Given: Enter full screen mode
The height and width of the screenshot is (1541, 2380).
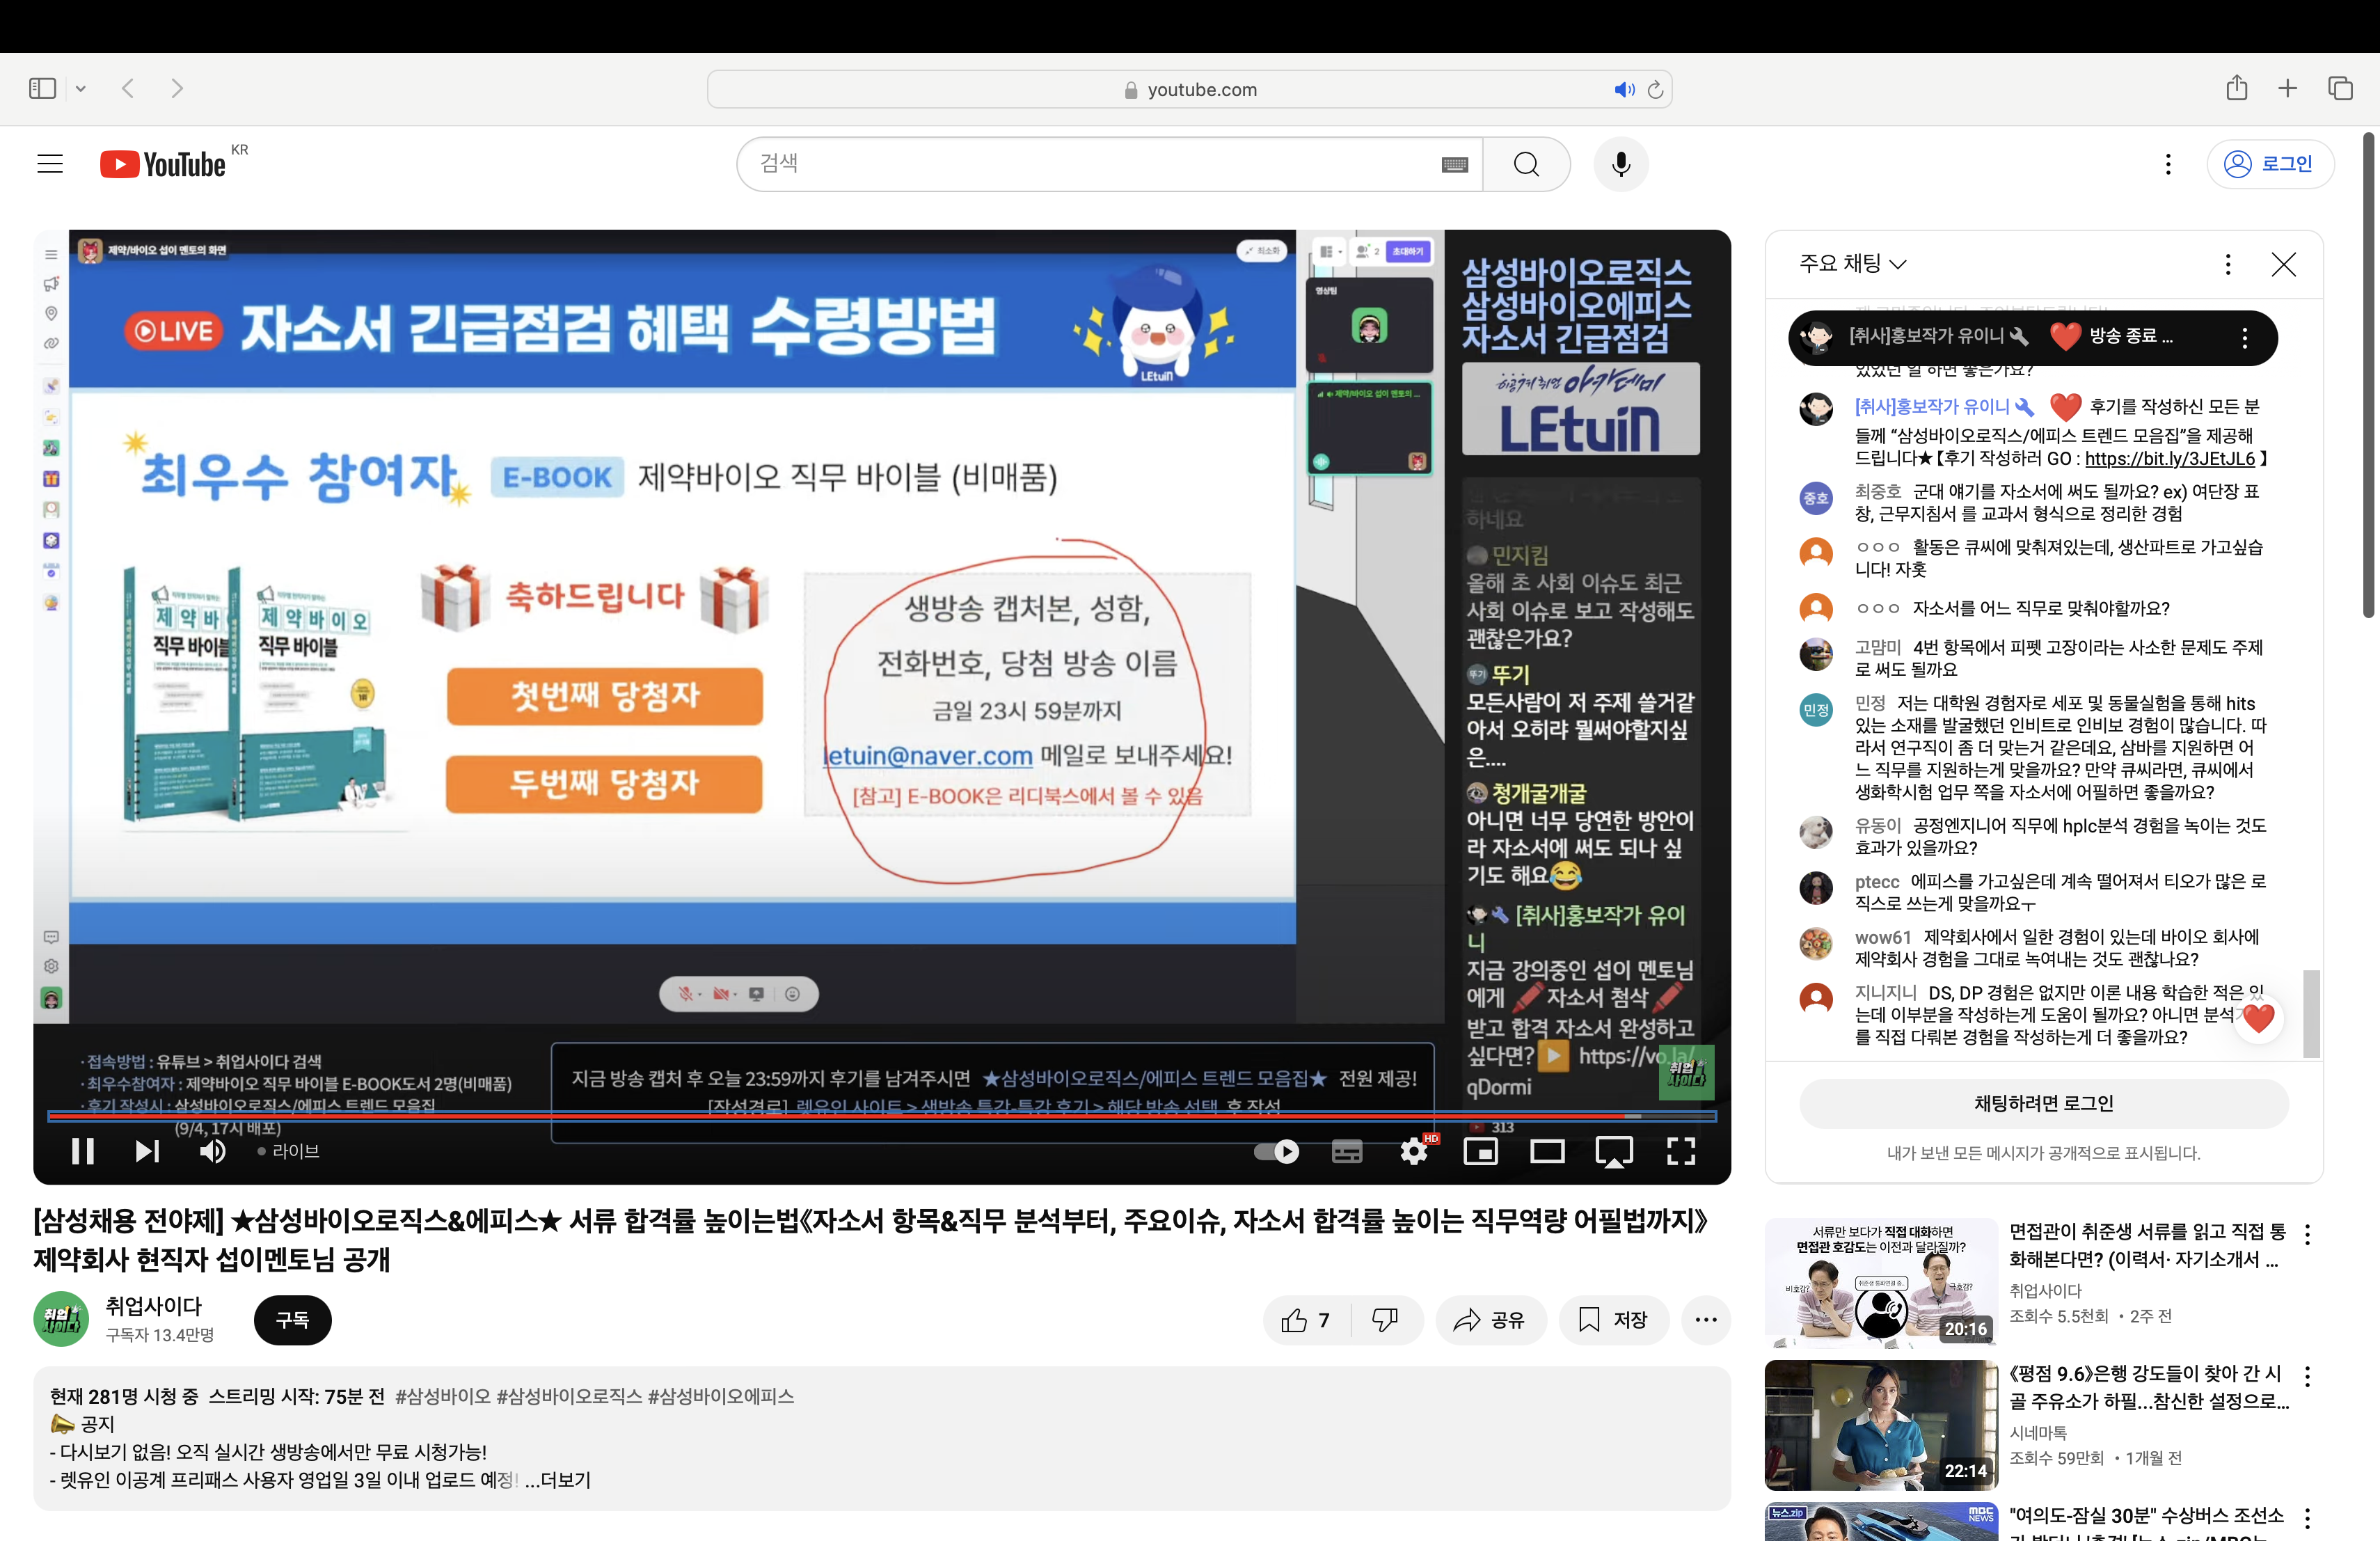Looking at the screenshot, I should point(1681,1151).
